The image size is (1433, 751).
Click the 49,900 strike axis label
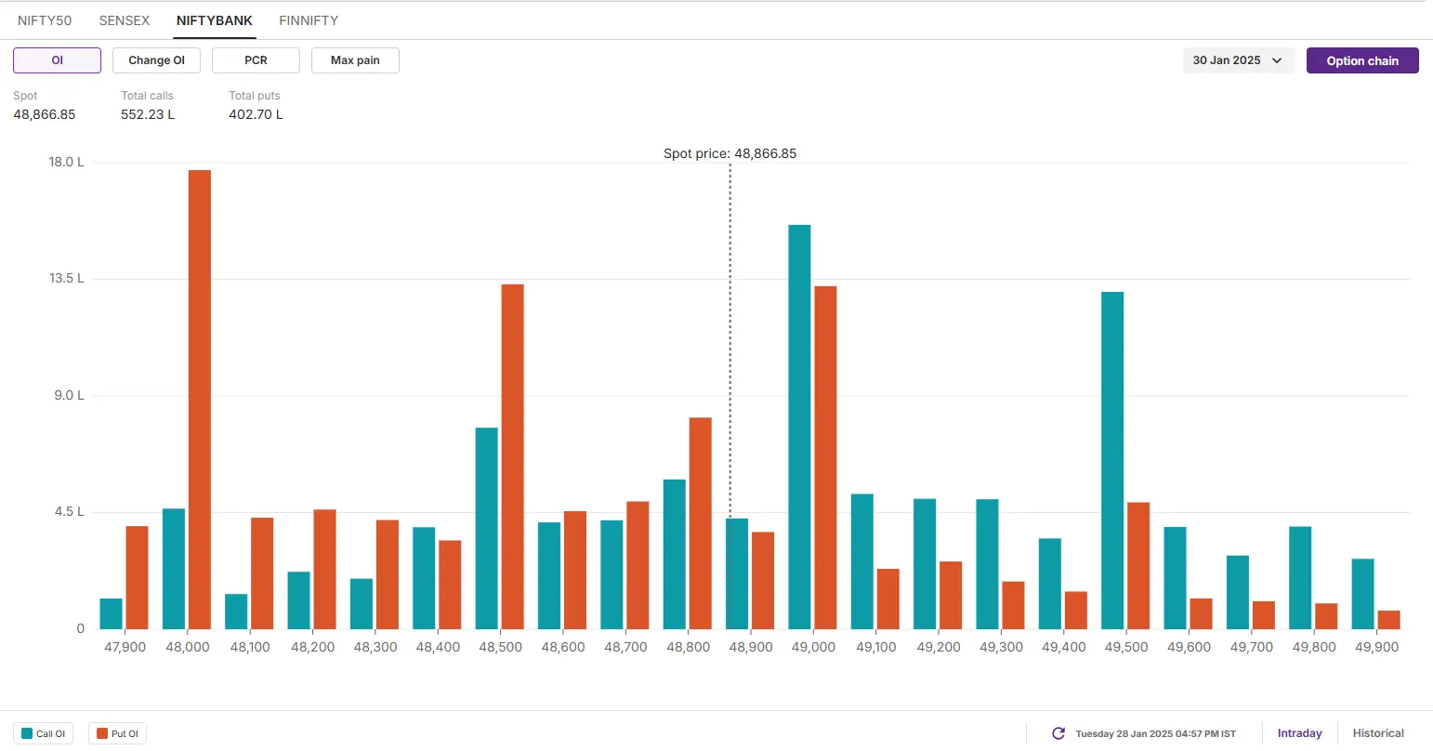pos(1376,647)
